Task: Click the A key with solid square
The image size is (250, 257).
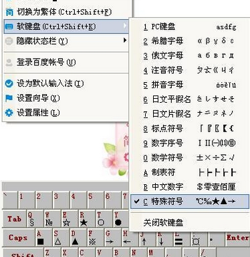Action: (43, 238)
